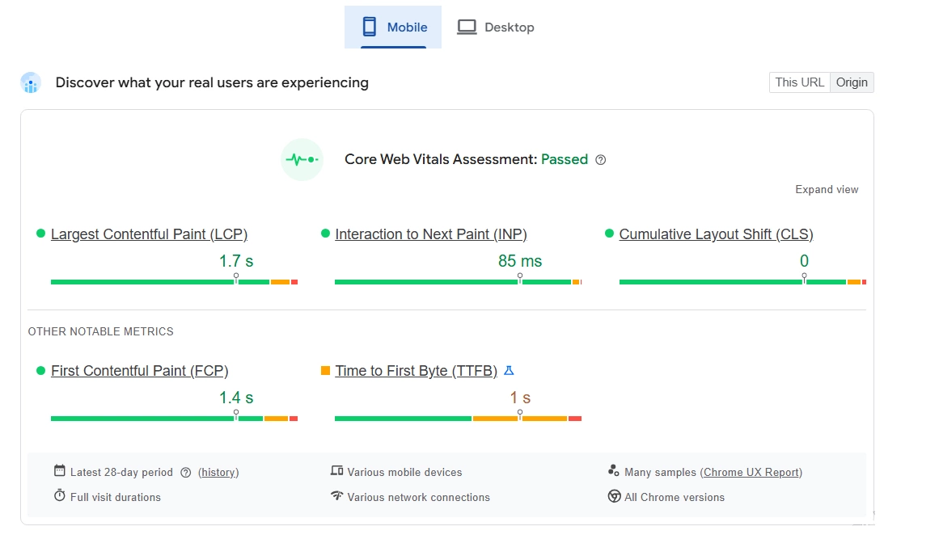The image size is (939, 539).
Task: Open the Cumulative Layout Shift (CLS) link
Action: point(716,234)
